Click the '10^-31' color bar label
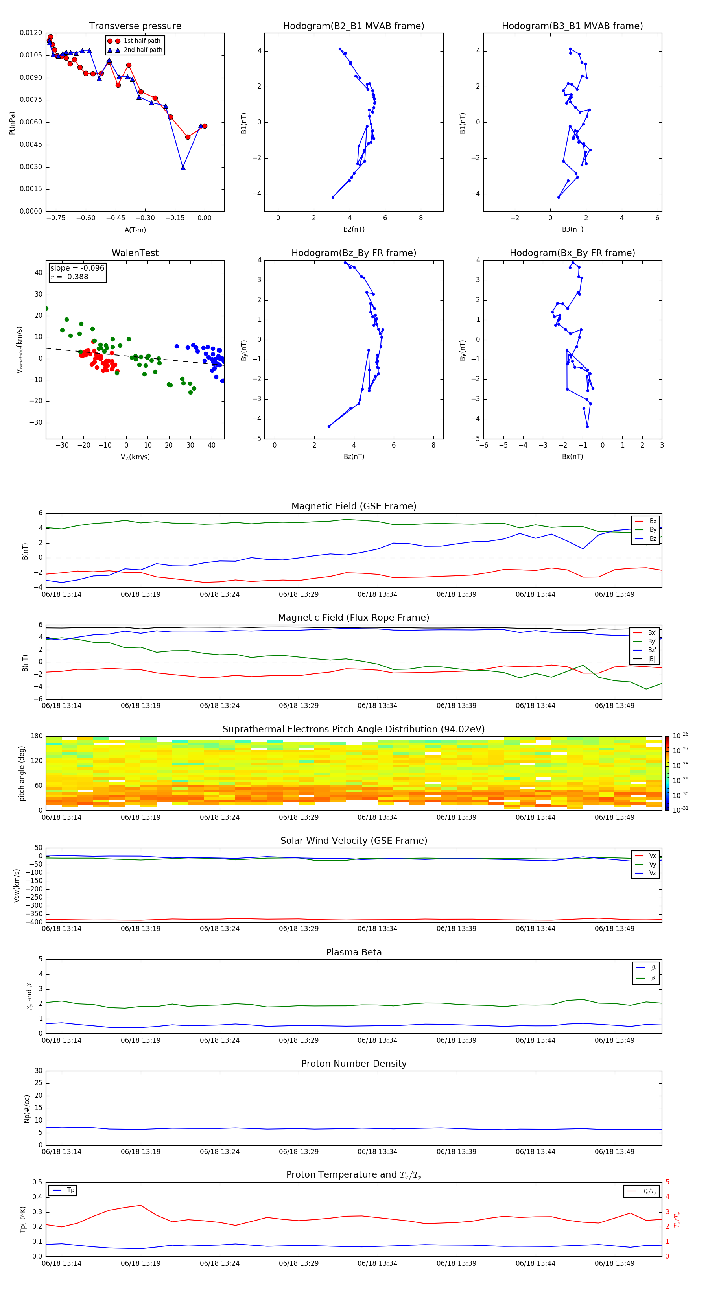 pos(680,810)
